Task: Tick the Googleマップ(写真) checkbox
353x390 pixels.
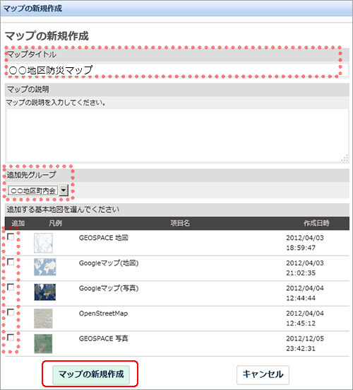Action: (x=11, y=287)
